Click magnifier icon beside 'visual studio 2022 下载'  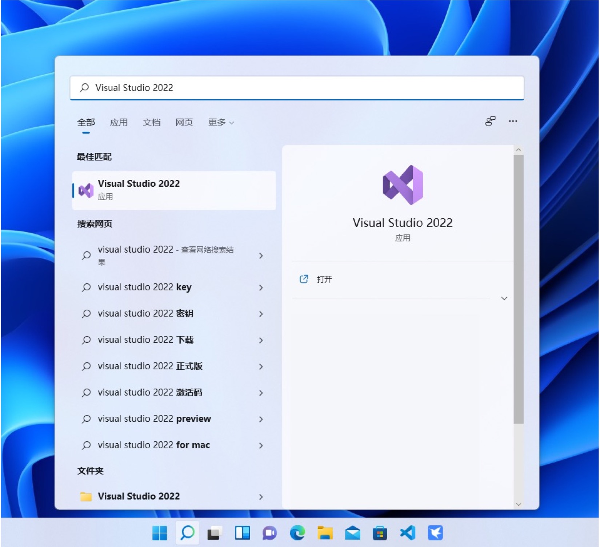(86, 340)
